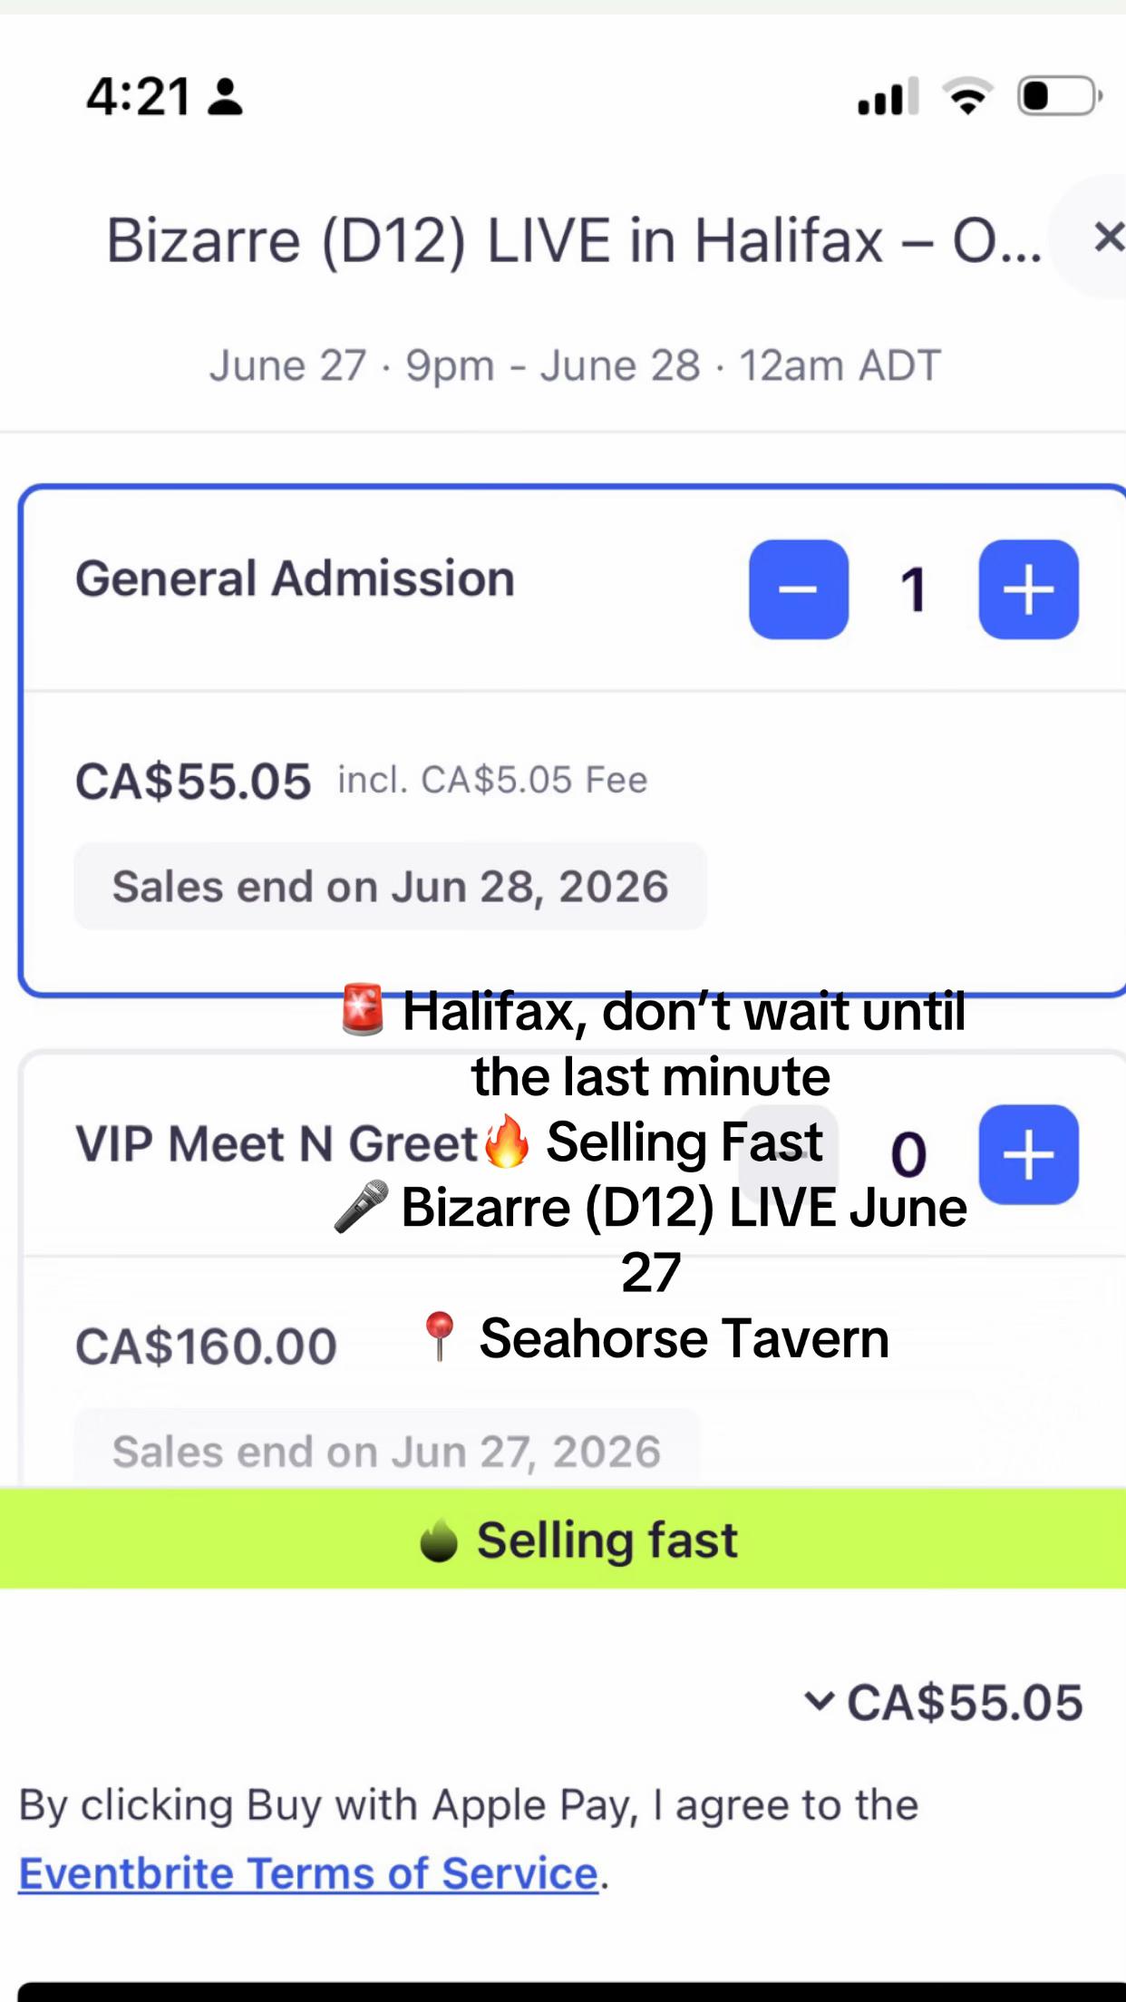Tap the red siren emoji overlay

click(363, 1009)
